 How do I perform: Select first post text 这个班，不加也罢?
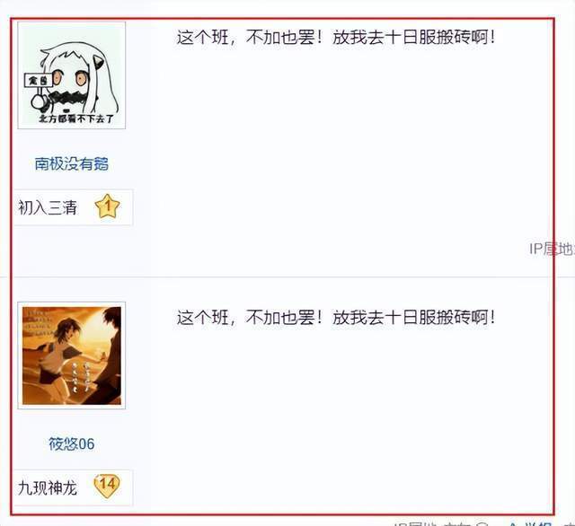click(x=335, y=38)
